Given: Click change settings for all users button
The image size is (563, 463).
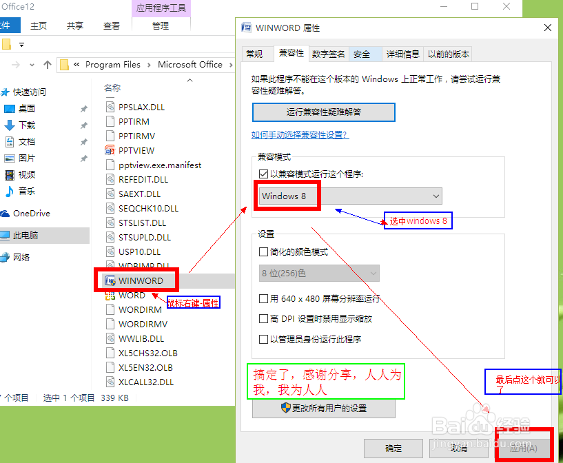Looking at the screenshot, I should (x=323, y=408).
